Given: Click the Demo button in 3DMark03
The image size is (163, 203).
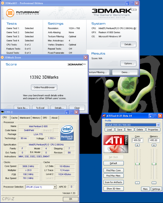Looking at the screenshot, I should [x=125, y=72].
